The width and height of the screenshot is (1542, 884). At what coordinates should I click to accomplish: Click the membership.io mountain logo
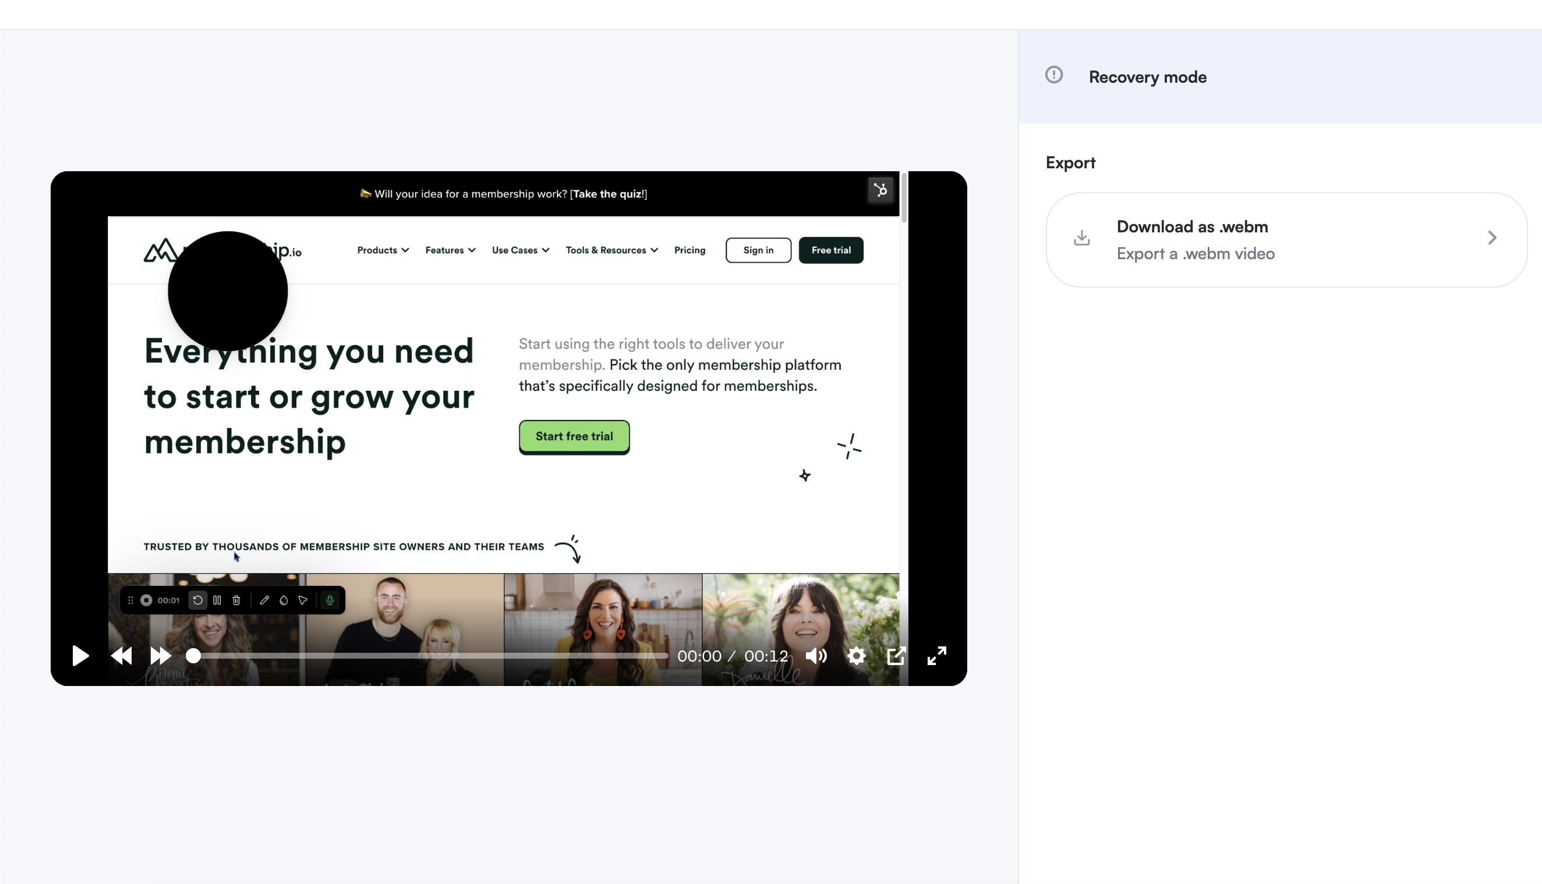(160, 250)
